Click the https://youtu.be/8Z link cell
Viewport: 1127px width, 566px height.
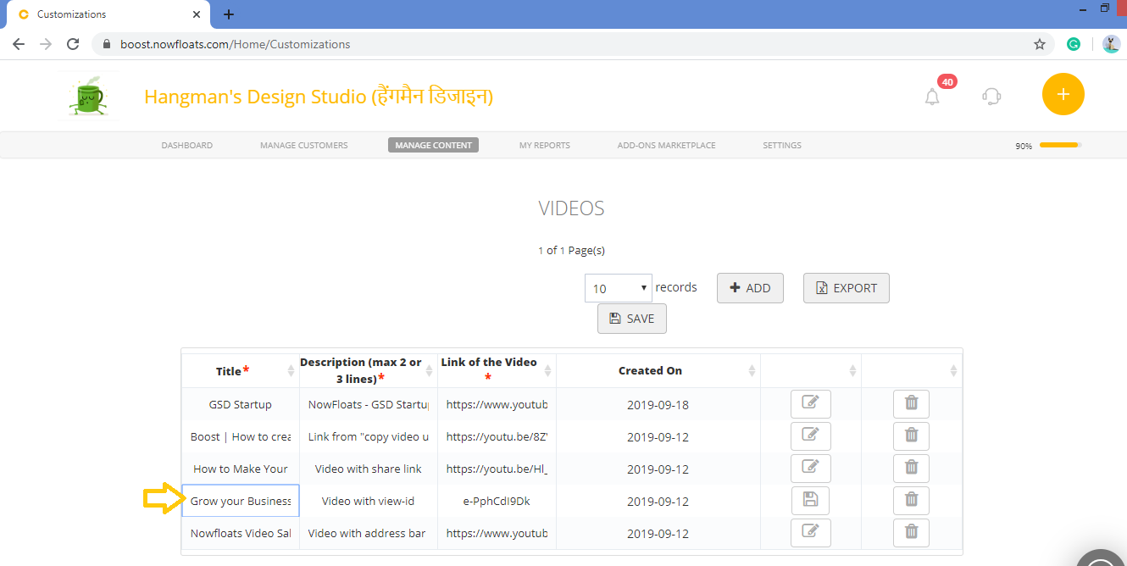(497, 436)
